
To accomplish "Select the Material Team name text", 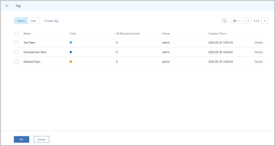I will [32, 62].
